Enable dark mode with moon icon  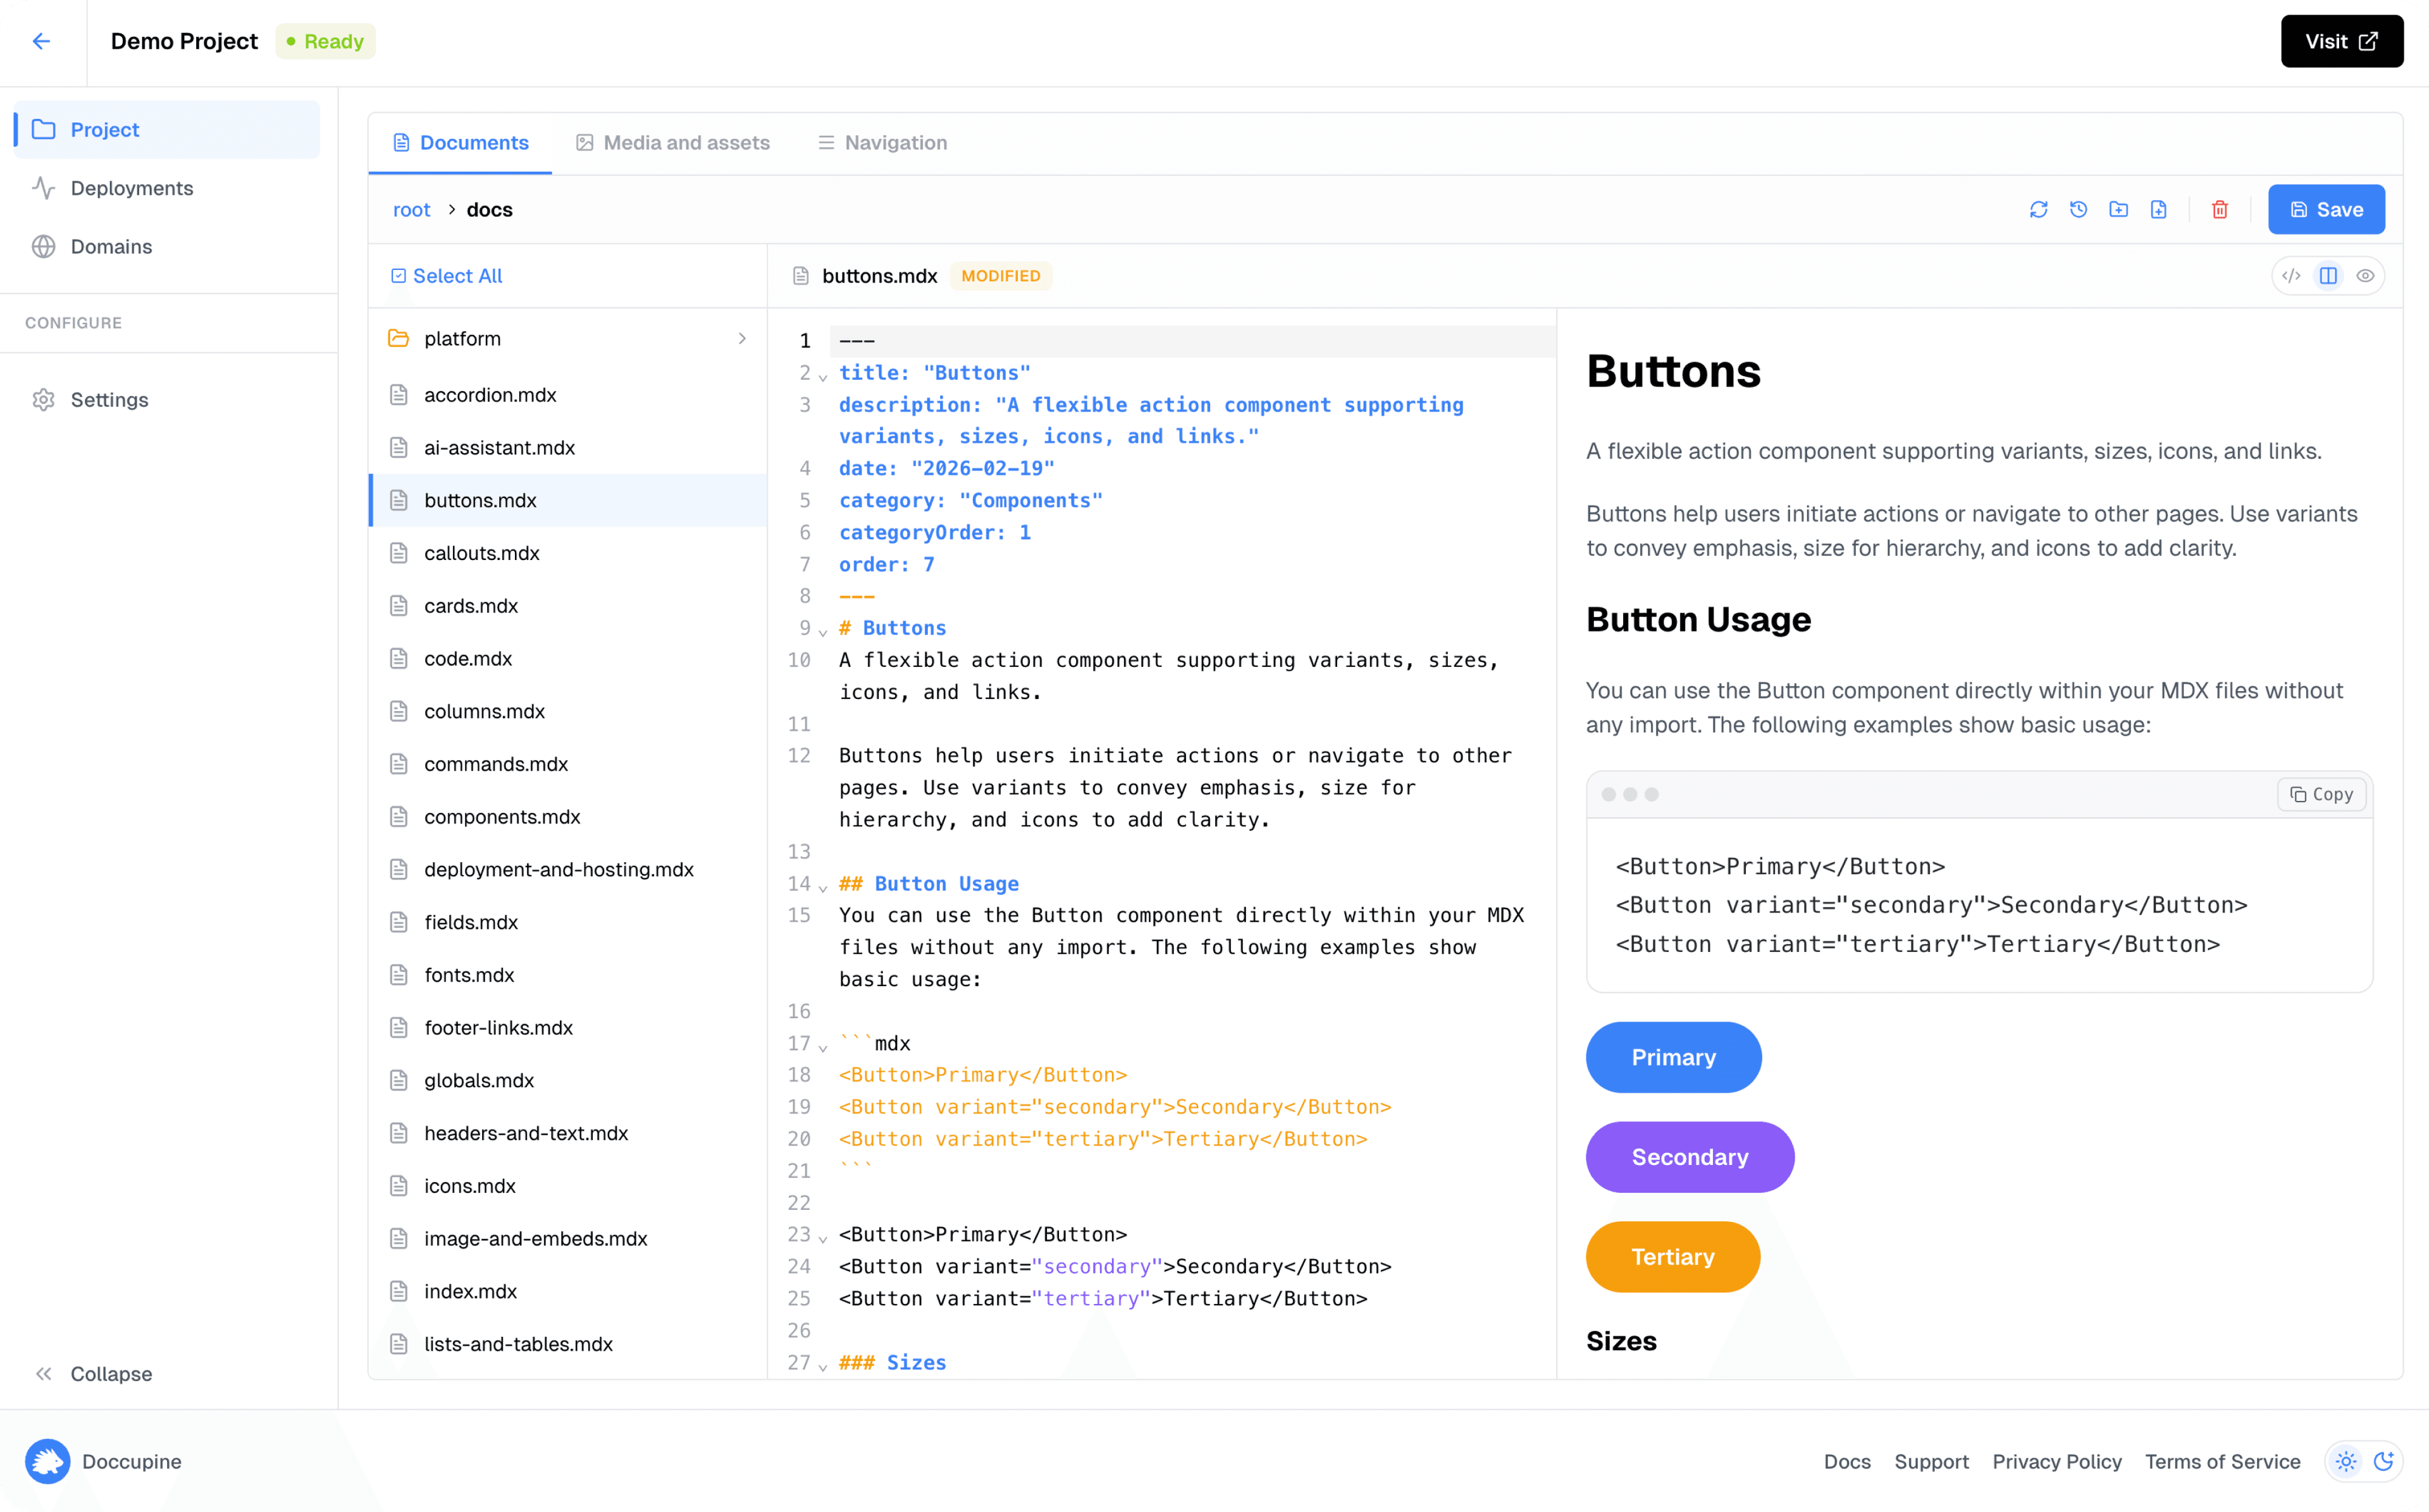[2386, 1461]
